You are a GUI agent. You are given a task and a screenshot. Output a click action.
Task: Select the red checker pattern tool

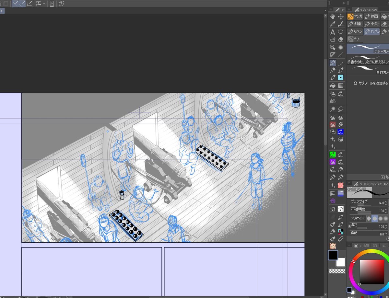coord(341,185)
